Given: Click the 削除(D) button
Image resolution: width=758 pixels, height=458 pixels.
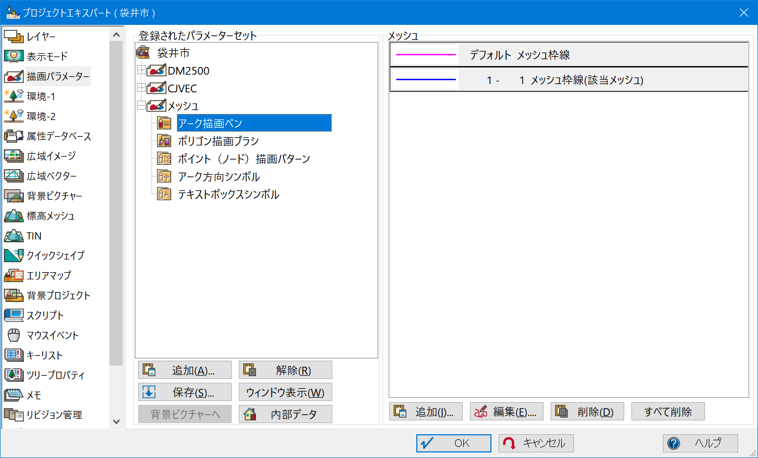Looking at the screenshot, I should 587,412.
